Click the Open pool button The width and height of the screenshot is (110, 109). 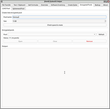pyautogui.click(x=20, y=41)
